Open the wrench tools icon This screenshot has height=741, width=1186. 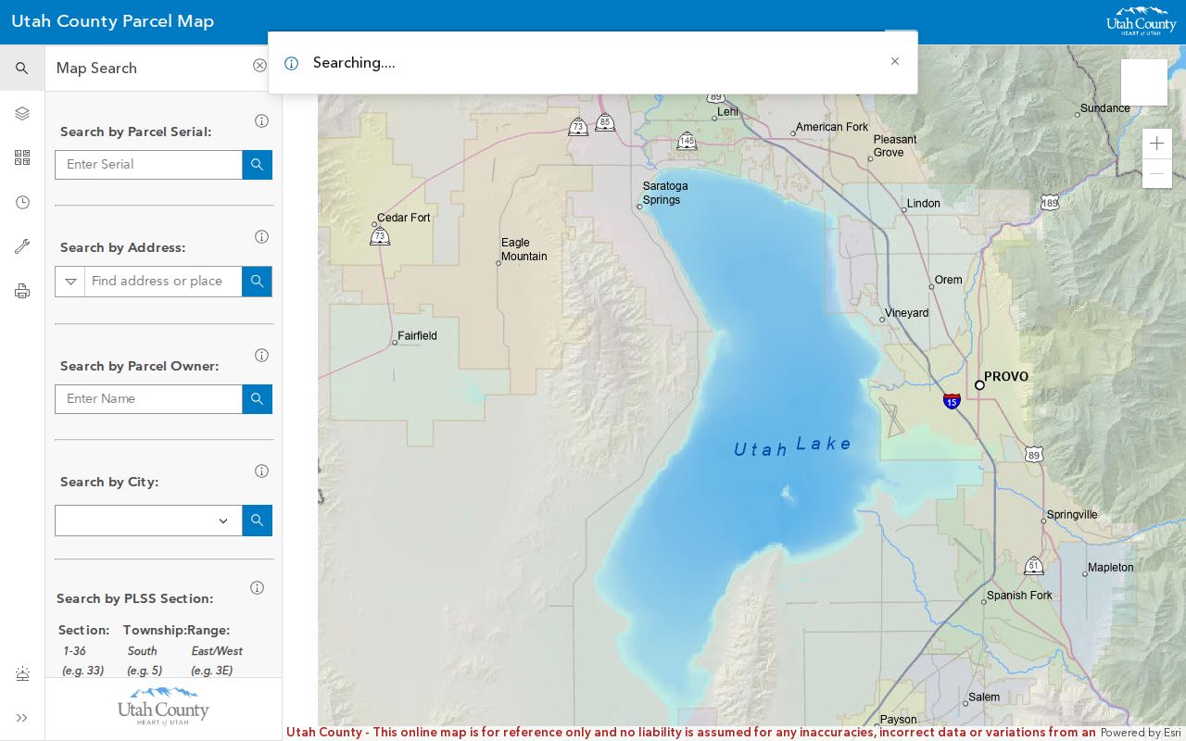[22, 246]
